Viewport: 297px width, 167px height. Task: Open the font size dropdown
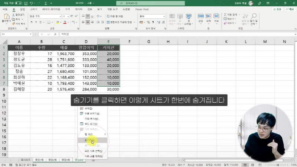(x=68, y=16)
